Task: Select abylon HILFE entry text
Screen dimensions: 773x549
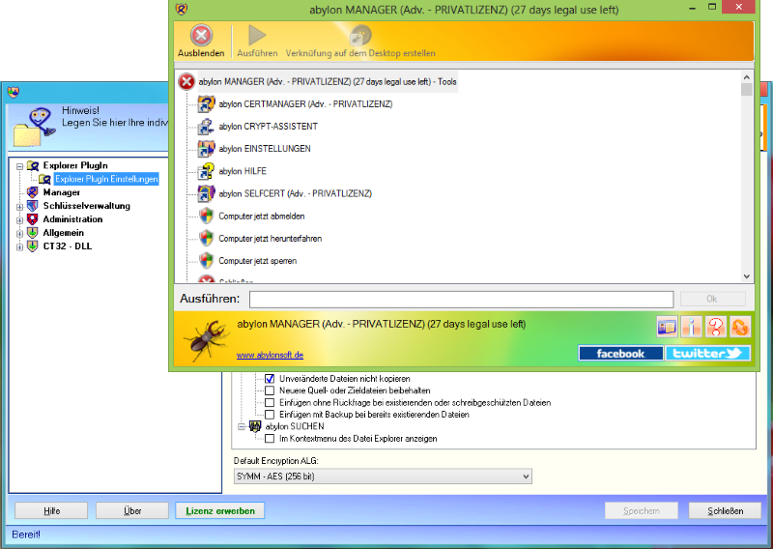Action: [x=243, y=171]
